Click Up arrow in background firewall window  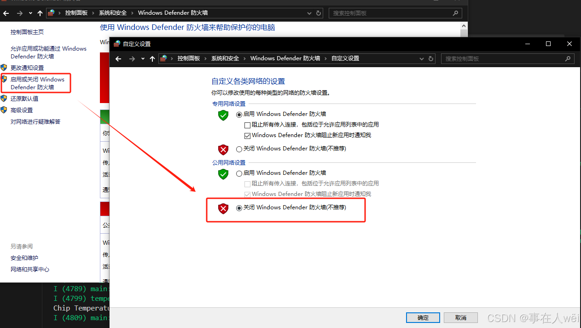(x=40, y=13)
